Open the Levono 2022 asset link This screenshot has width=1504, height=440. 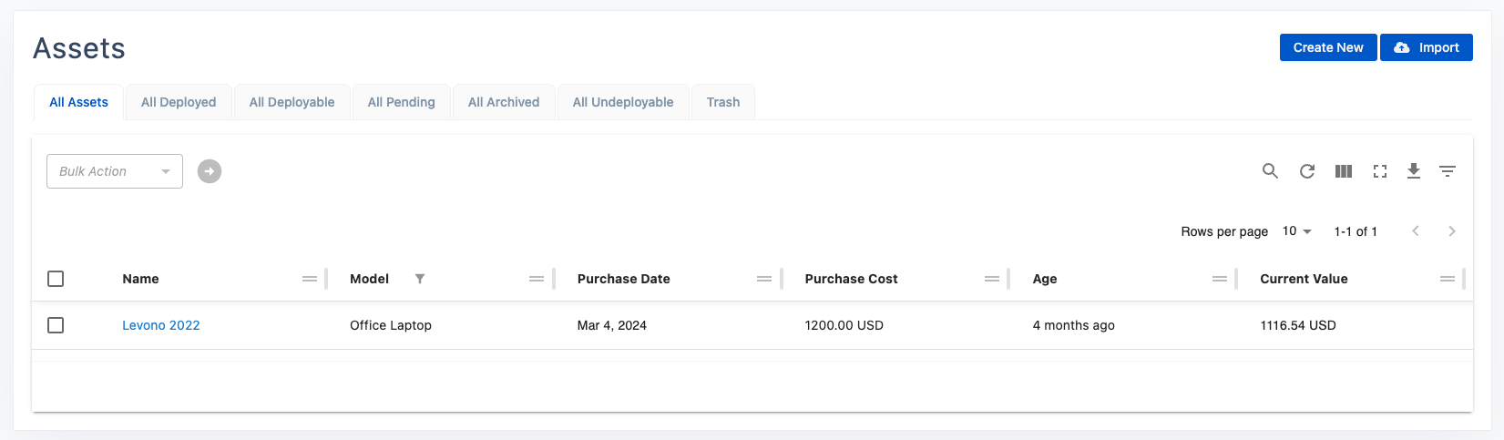(x=161, y=325)
